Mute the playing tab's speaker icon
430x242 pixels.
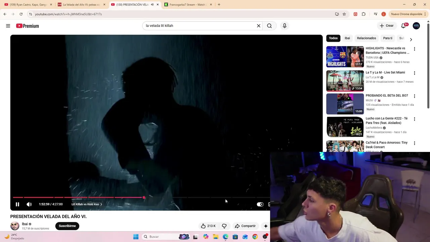point(152,5)
